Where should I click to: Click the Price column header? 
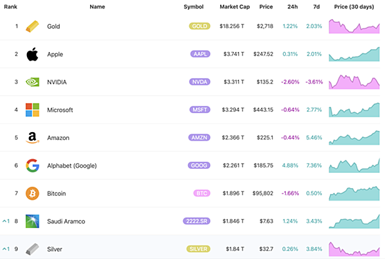click(266, 7)
